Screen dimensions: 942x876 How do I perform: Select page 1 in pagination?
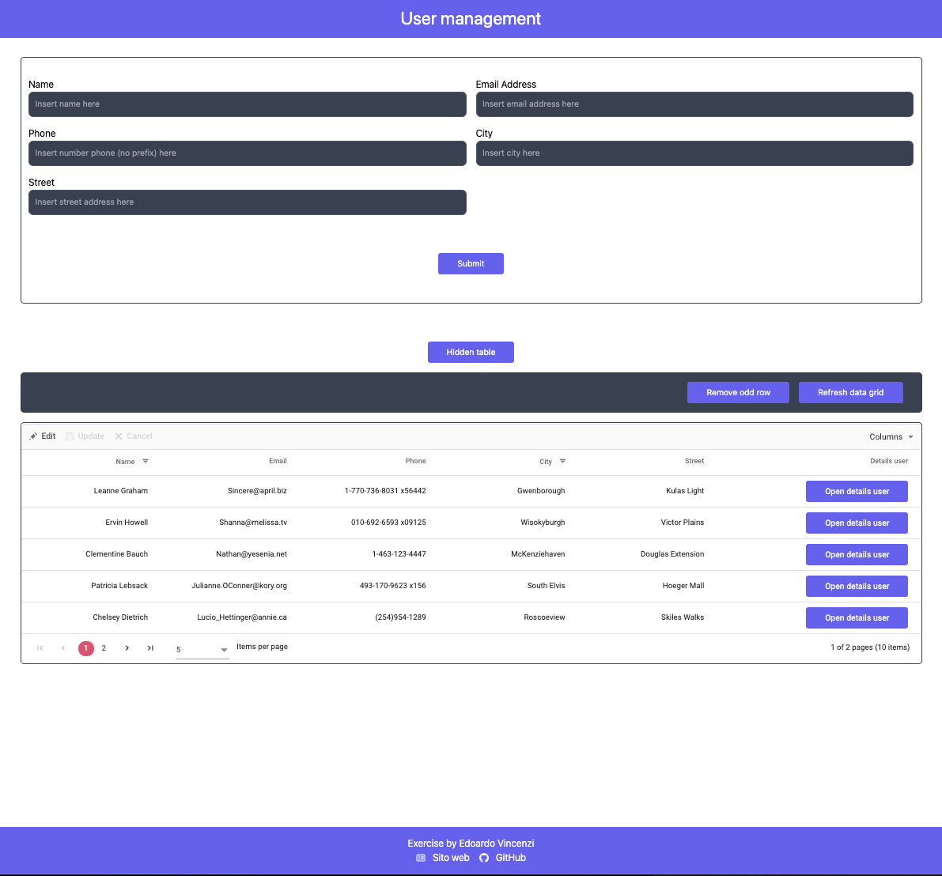(86, 648)
